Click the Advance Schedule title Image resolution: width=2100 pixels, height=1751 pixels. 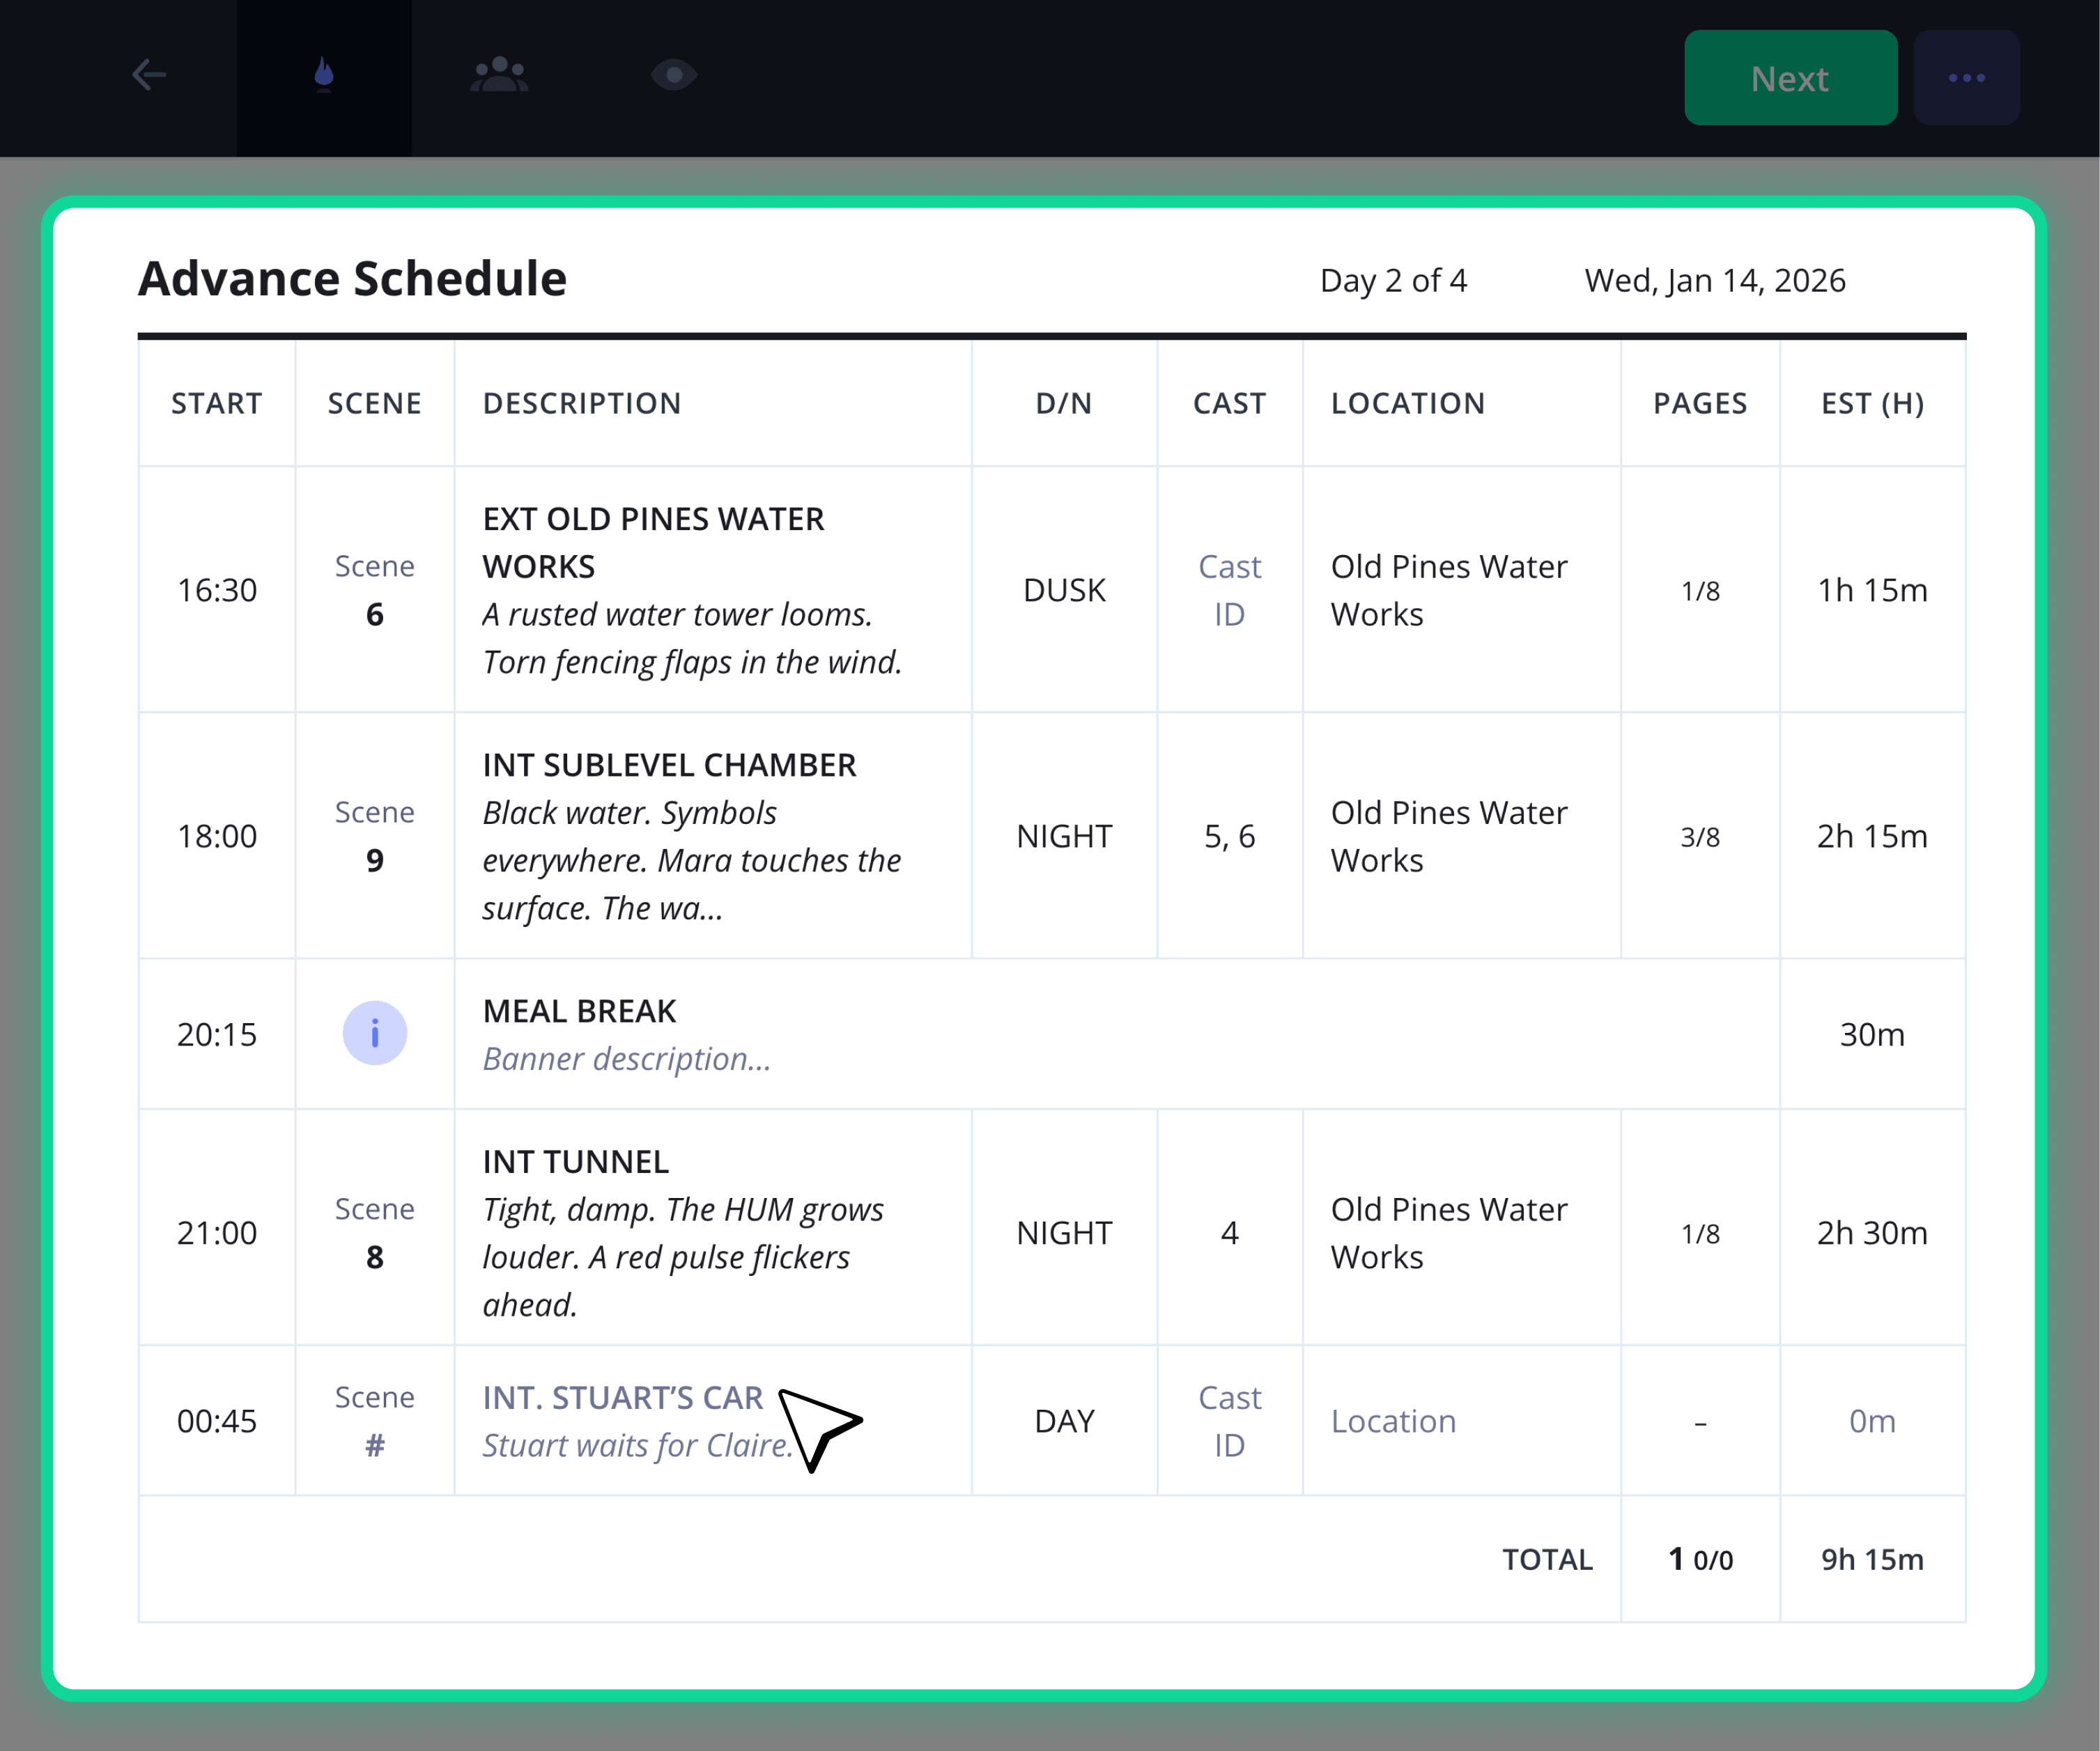352,279
